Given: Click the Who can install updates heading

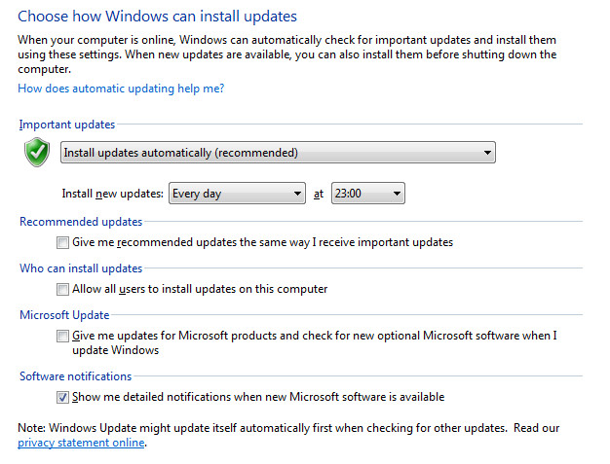Looking at the screenshot, I should (81, 268).
